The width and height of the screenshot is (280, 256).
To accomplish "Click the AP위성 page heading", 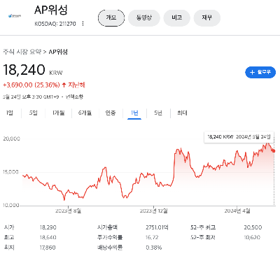I will [51, 10].
